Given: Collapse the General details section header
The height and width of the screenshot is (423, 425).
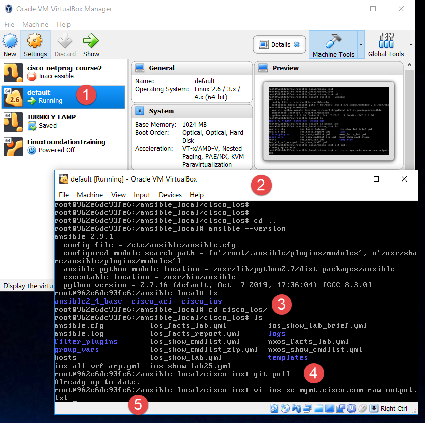Looking at the screenshot, I should coord(192,68).
